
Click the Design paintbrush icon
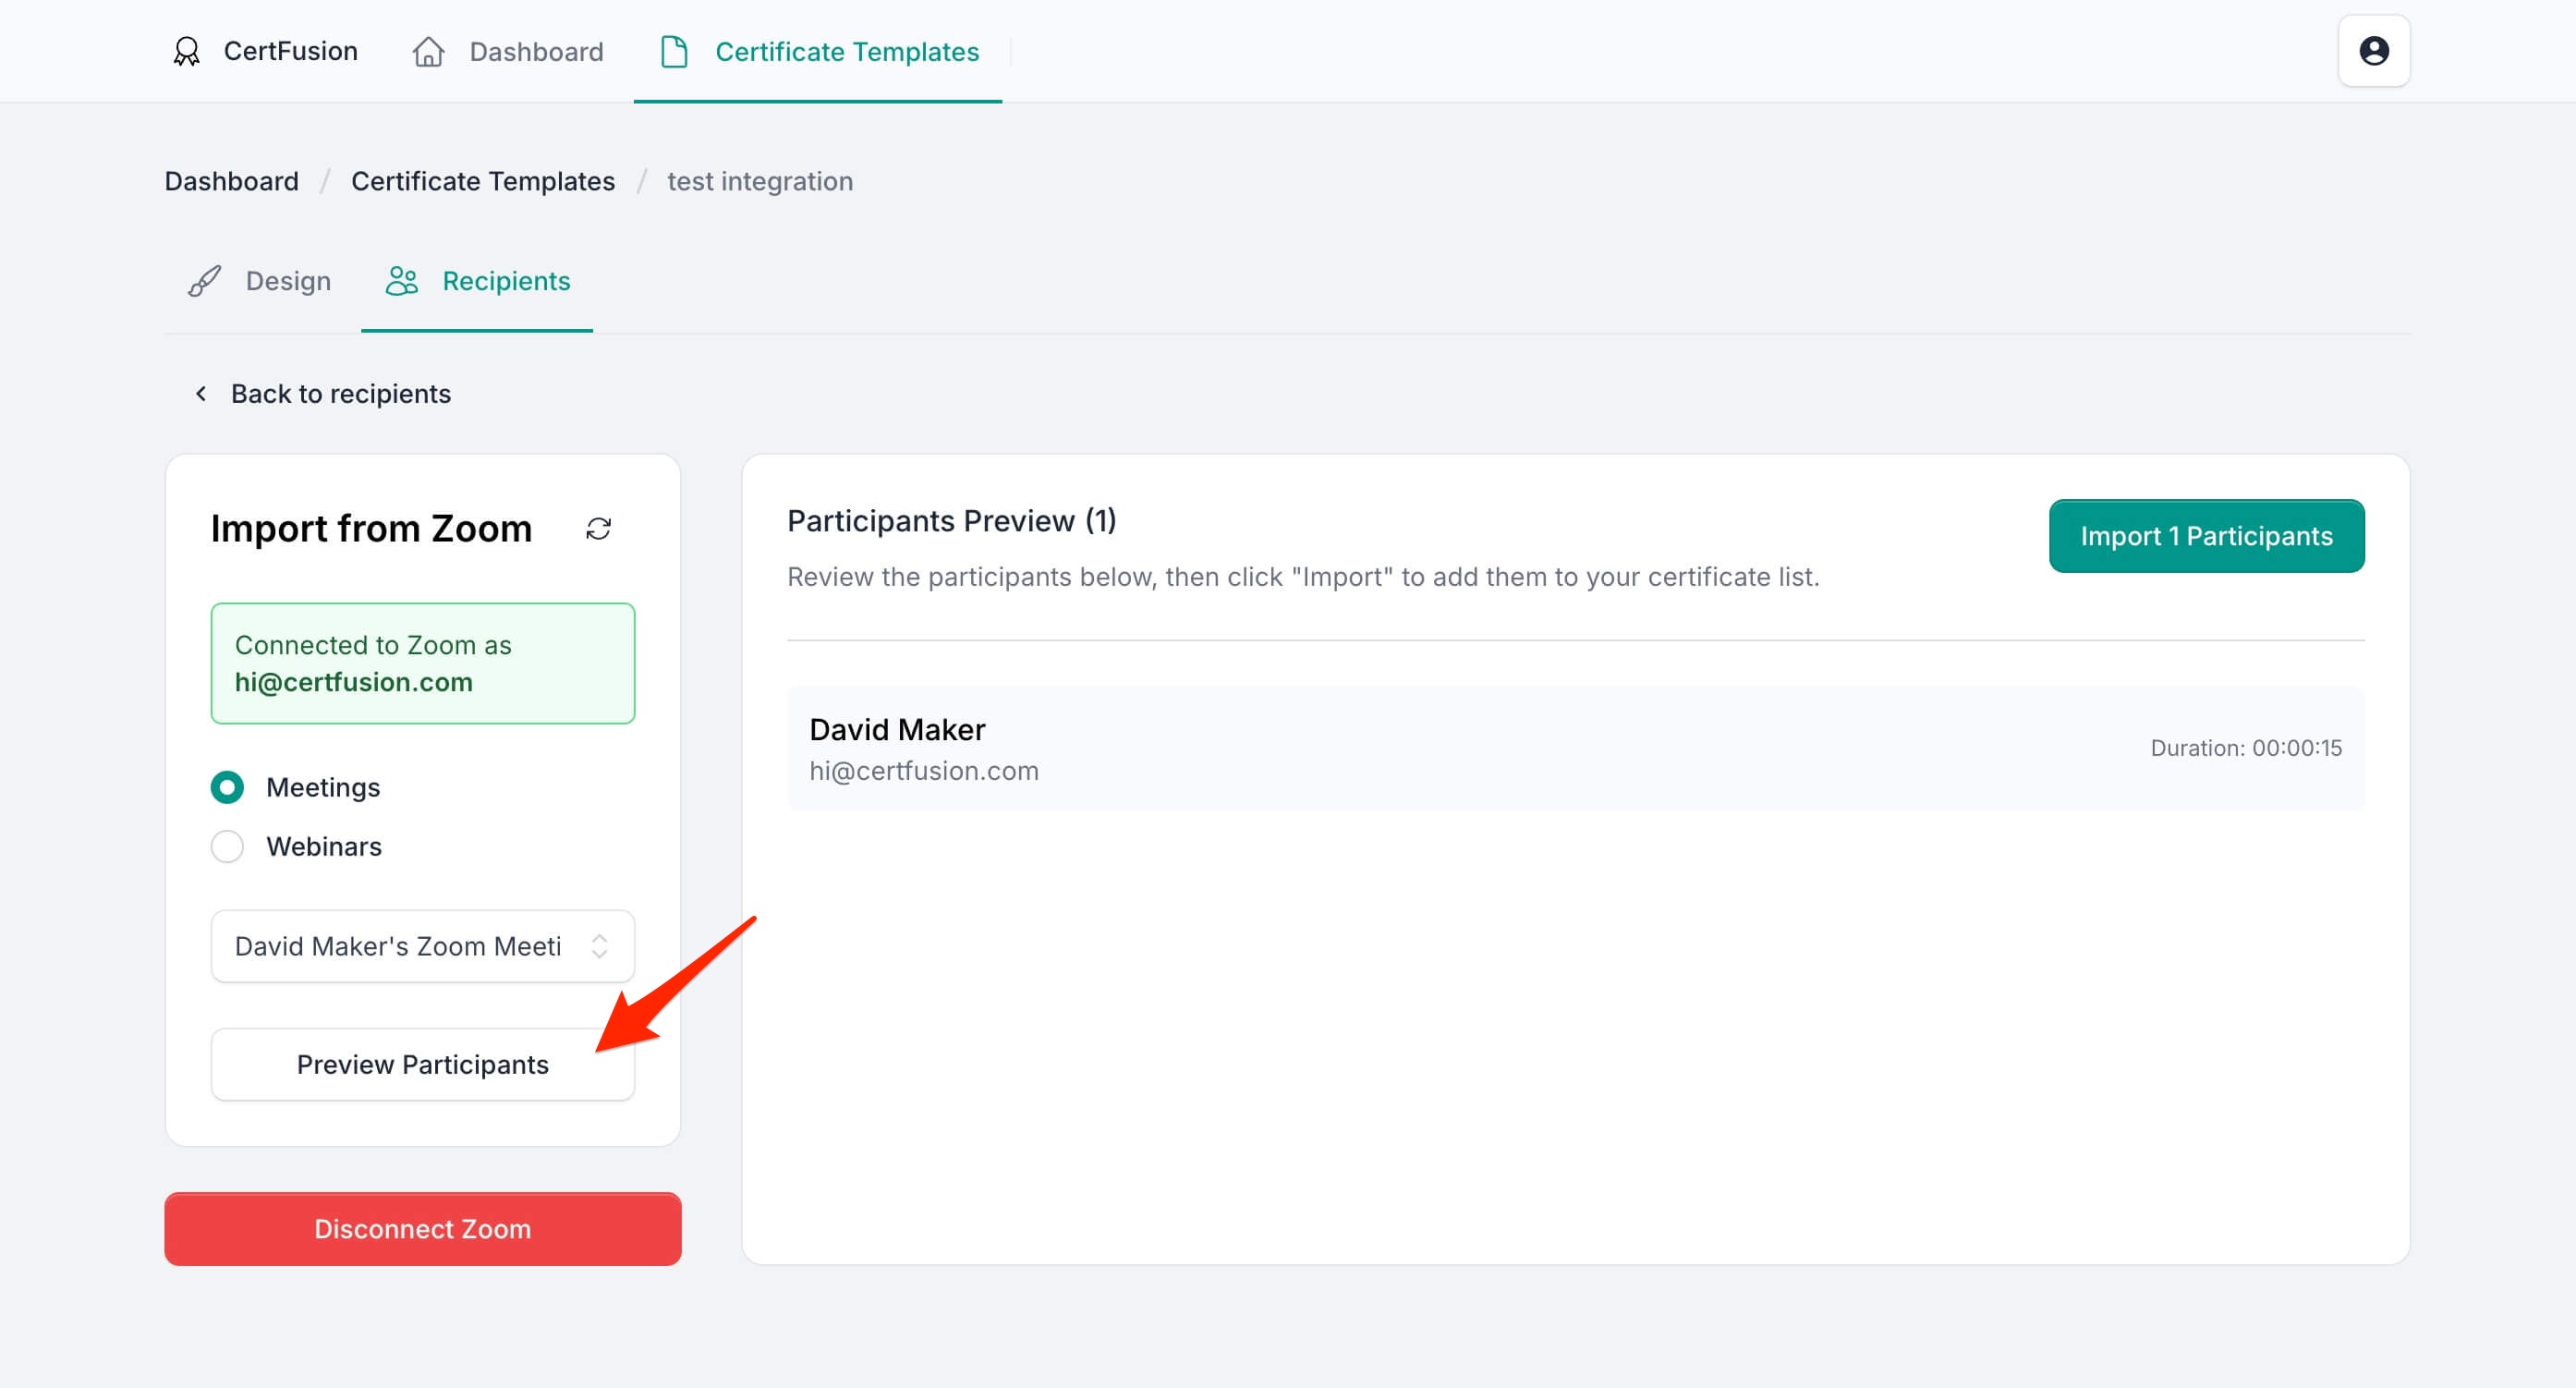tap(204, 281)
